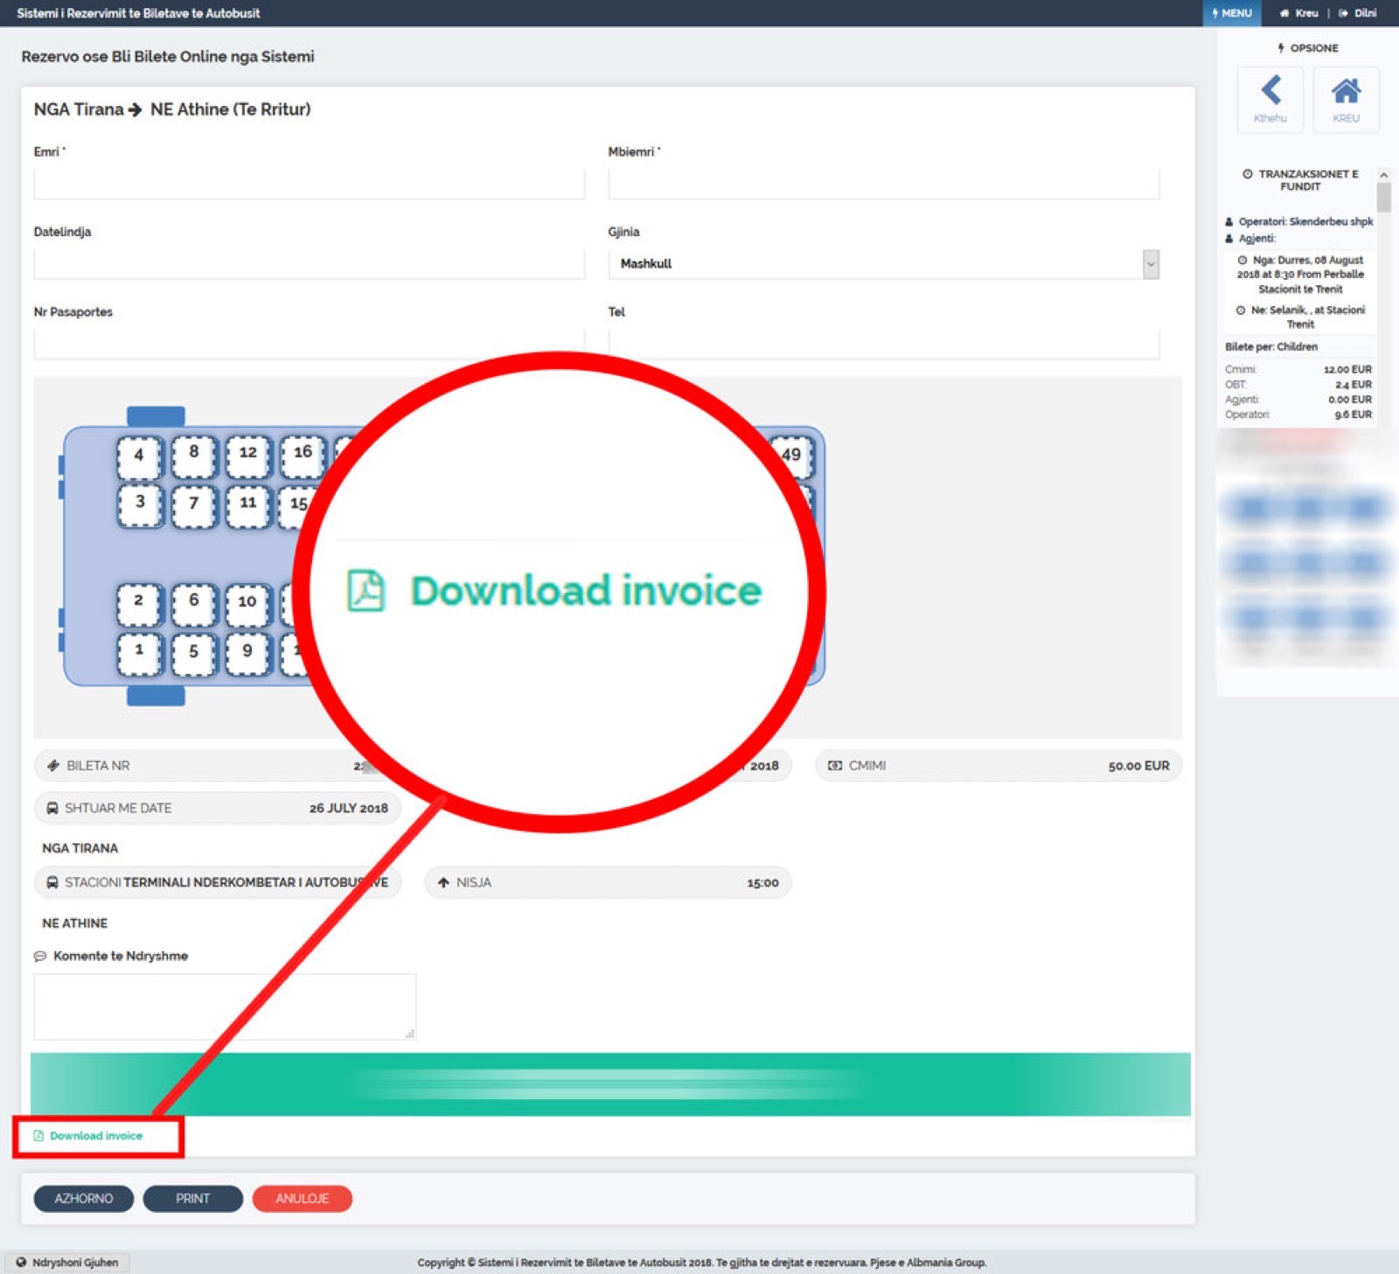Click the Komente te Ndryshme textarea

(225, 1006)
